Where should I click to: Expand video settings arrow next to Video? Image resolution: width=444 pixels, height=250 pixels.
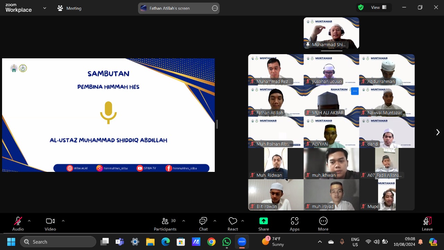63,221
